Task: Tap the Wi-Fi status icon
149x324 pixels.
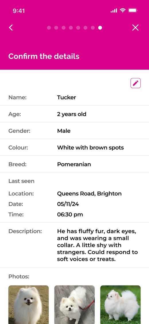Action: click(x=123, y=10)
